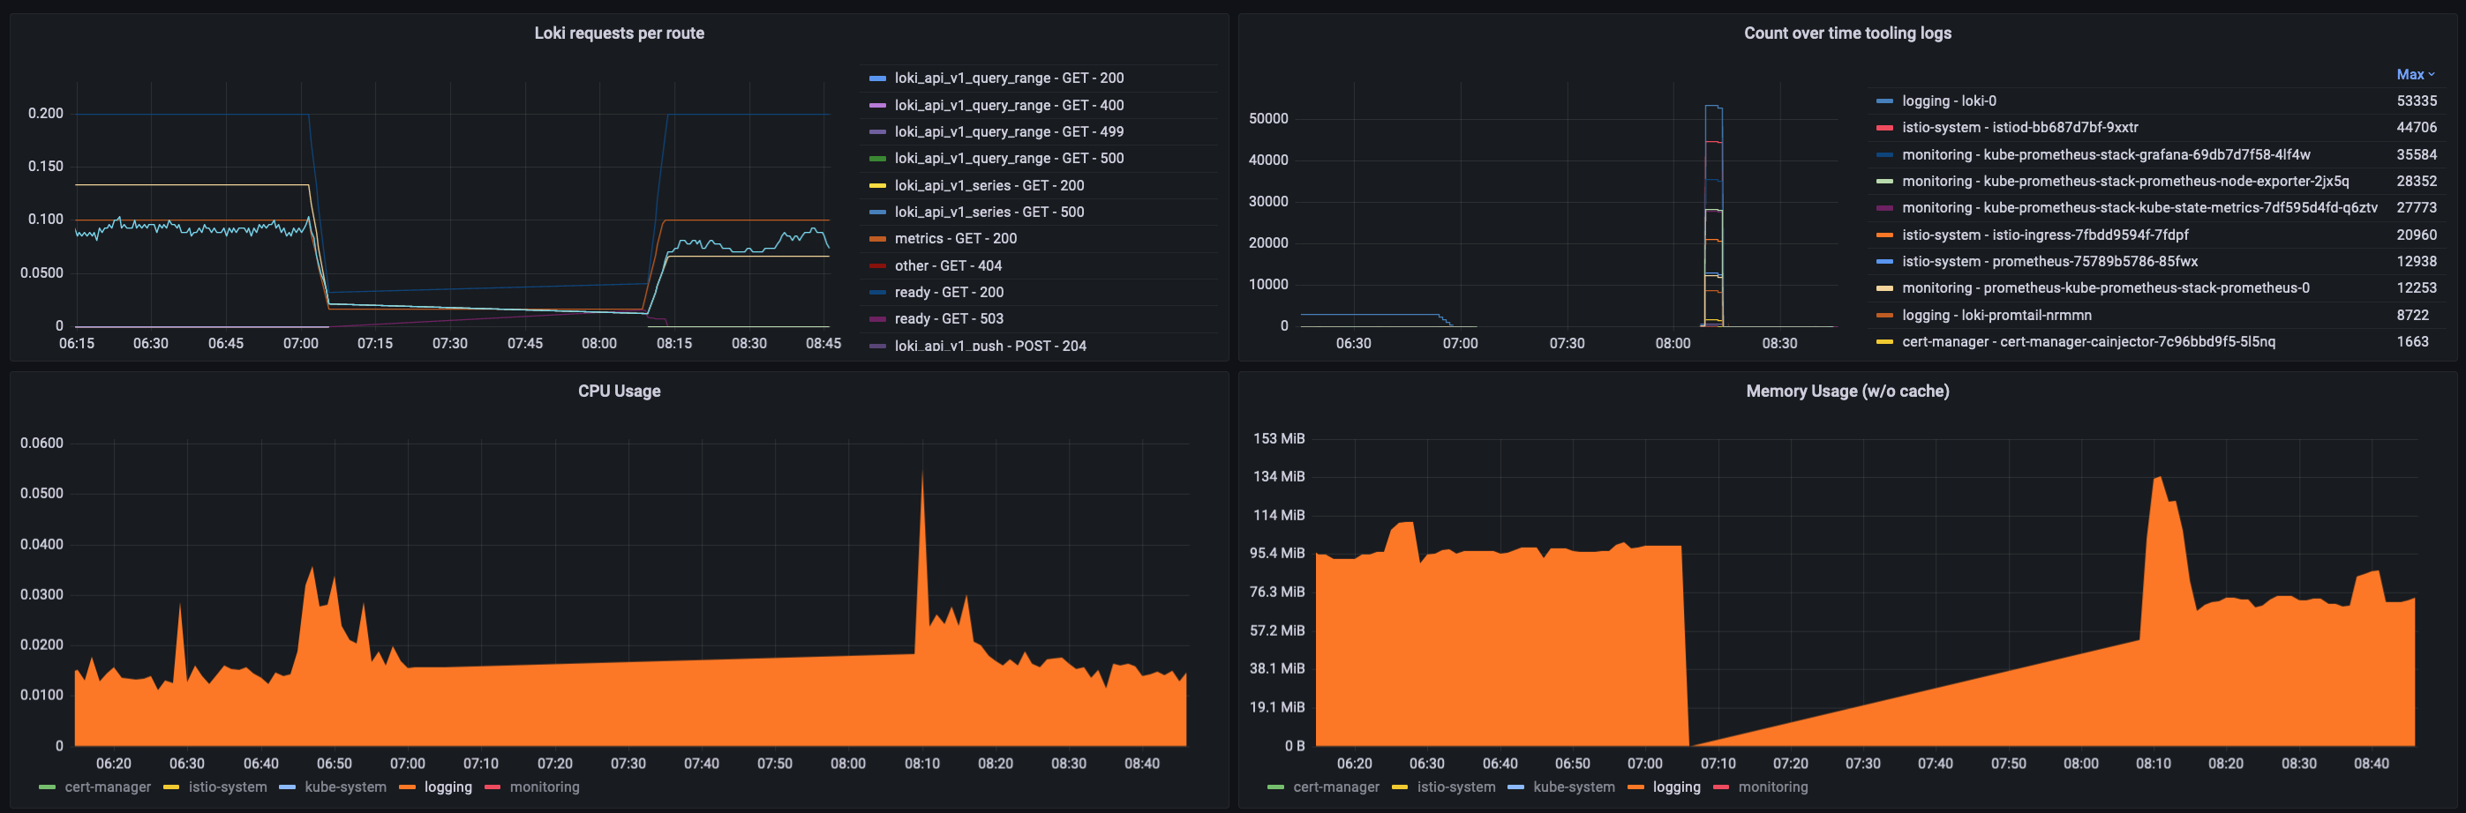This screenshot has height=813, width=2466.
Task: Select the istio-system - istiod-bb687d7bf-9xxtr legend row
Action: [x=2019, y=128]
